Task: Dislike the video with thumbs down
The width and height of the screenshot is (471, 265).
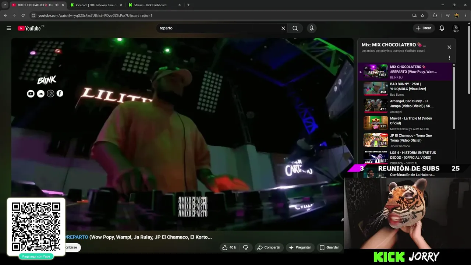Action: tap(246, 247)
